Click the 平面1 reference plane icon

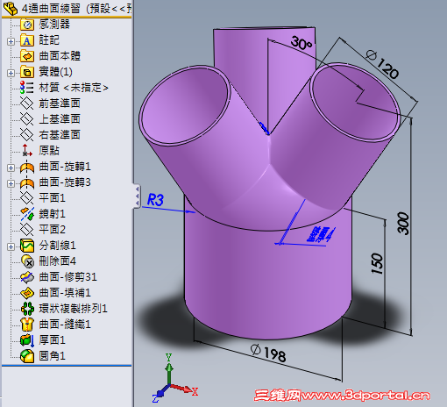coord(27,198)
